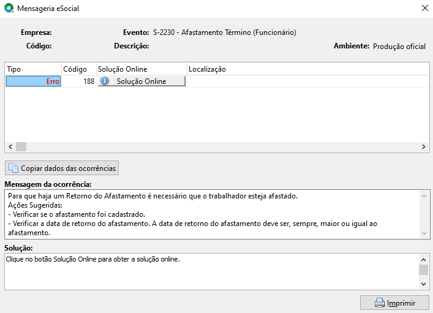Click the Imprimir button

(x=394, y=303)
